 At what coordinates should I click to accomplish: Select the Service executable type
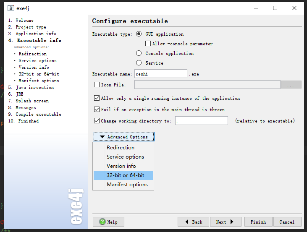coord(139,63)
